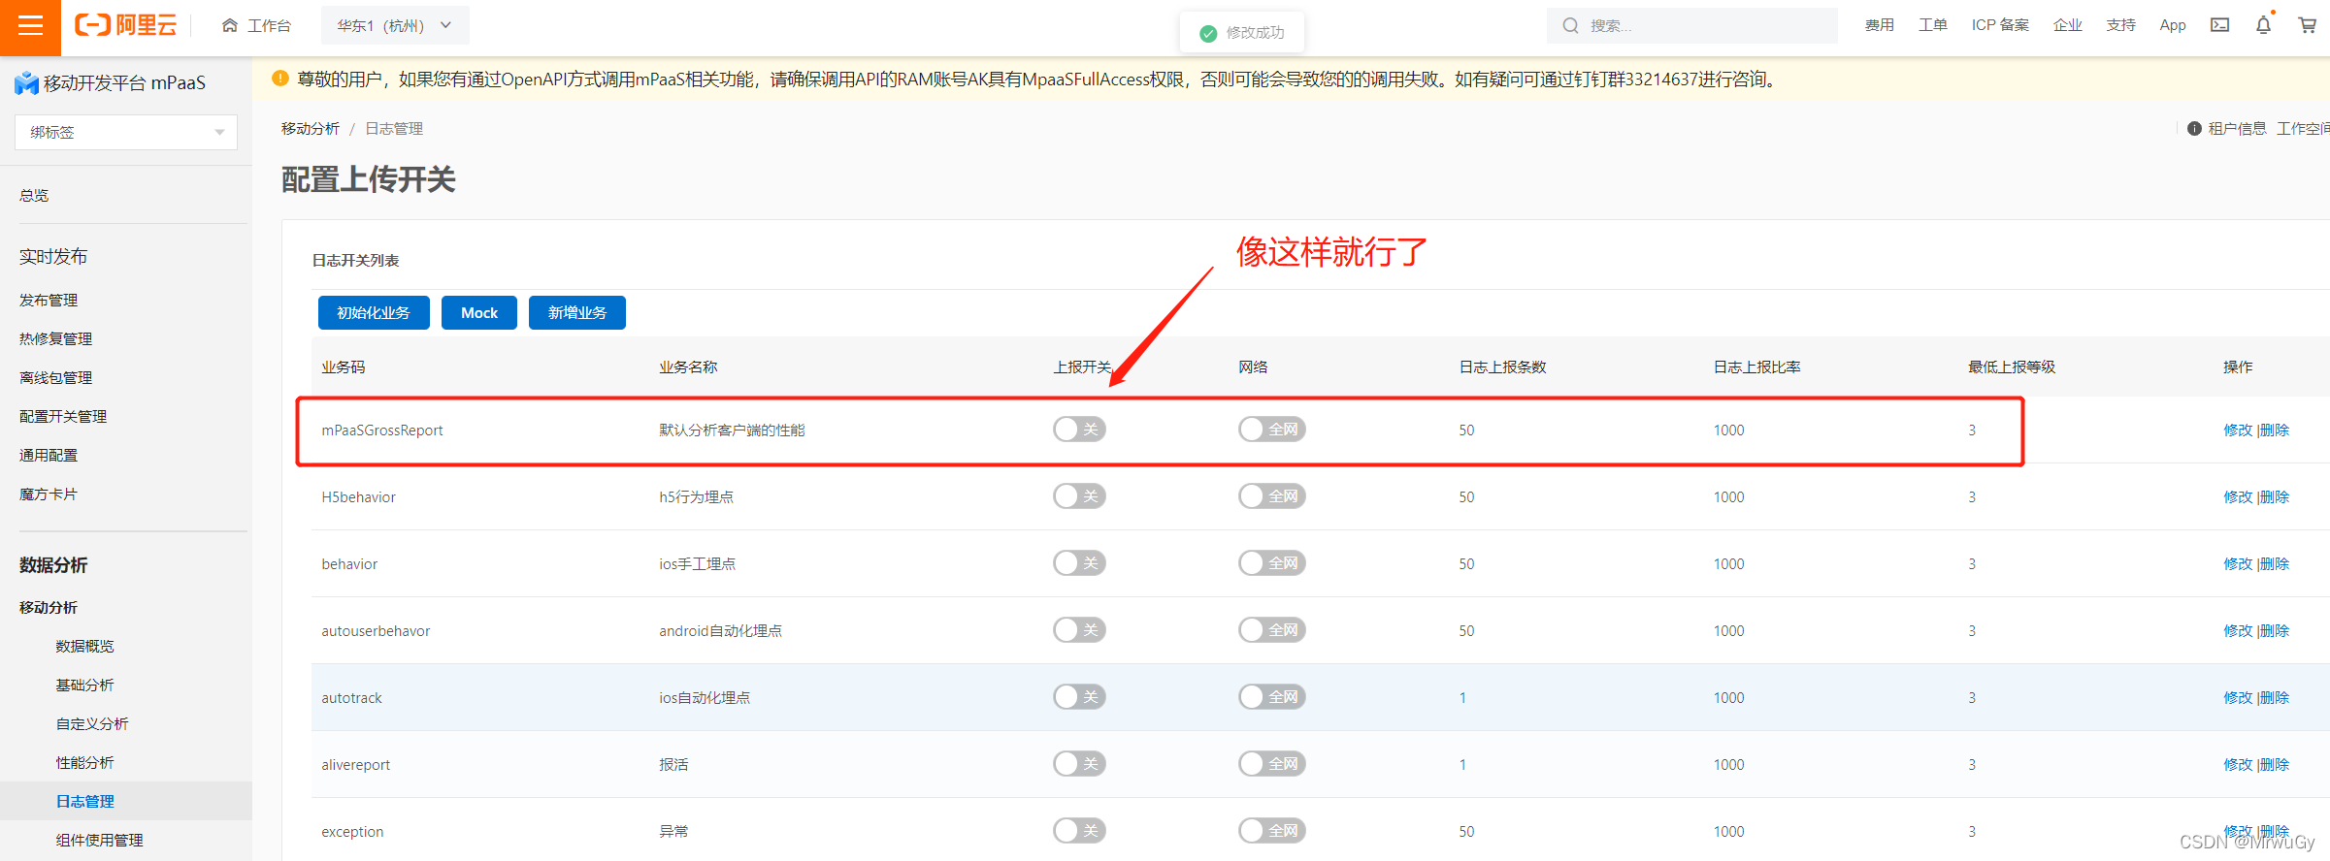Open the 工作台 home link
Viewport: 2330px width, 861px height.
[256, 25]
